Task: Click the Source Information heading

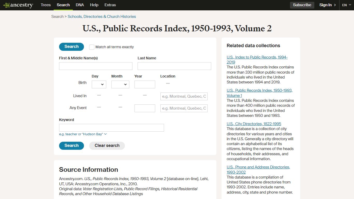Action: pos(89,170)
